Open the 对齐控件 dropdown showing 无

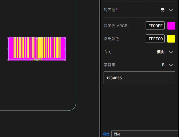tap(167, 10)
